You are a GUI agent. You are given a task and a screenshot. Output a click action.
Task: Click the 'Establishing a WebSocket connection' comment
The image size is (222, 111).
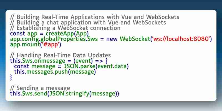[65, 28]
